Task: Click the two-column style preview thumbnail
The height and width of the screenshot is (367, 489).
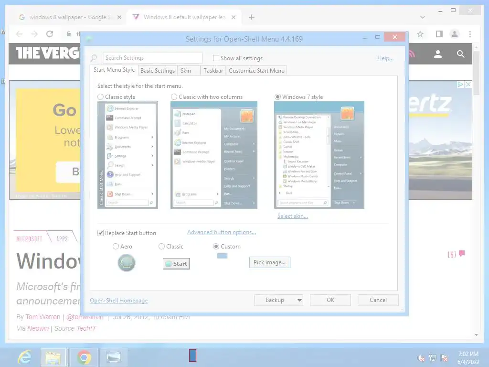Action: (x=214, y=155)
